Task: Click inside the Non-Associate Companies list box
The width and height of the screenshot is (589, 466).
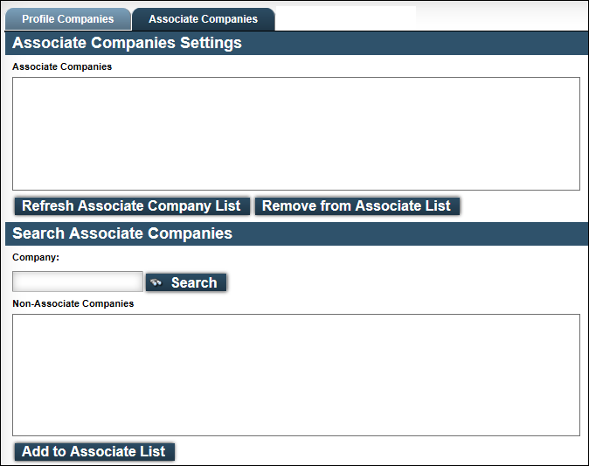Action: click(296, 375)
